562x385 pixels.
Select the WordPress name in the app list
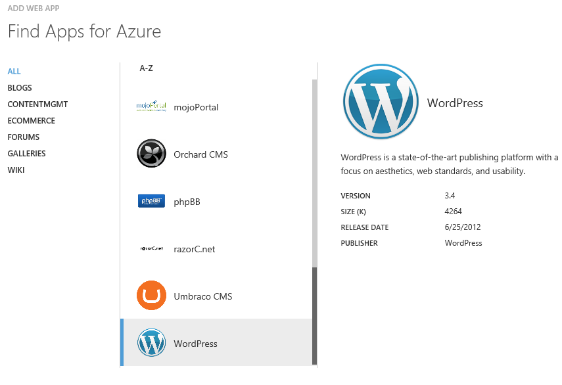click(x=196, y=344)
